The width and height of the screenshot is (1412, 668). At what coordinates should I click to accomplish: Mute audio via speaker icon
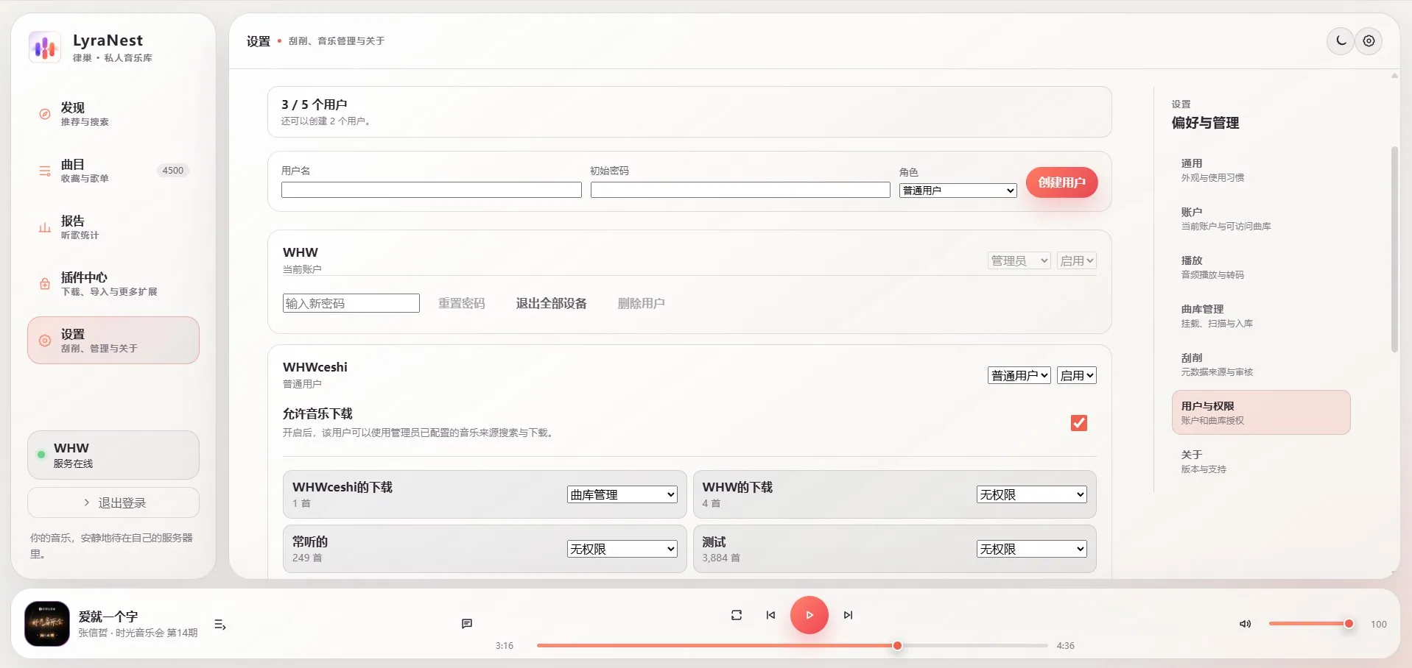(1246, 624)
